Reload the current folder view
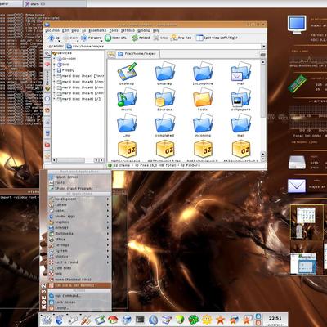This screenshot has height=327, width=327. [141, 38]
